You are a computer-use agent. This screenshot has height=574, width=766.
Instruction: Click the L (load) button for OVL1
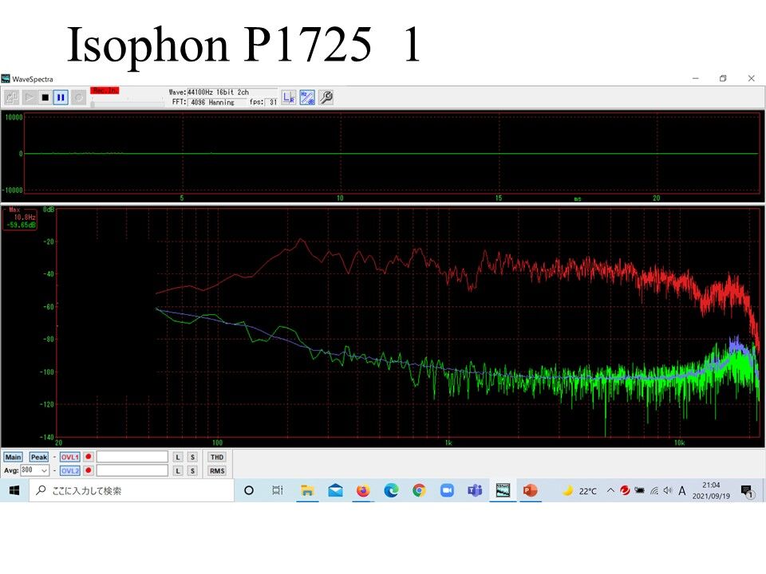click(178, 458)
